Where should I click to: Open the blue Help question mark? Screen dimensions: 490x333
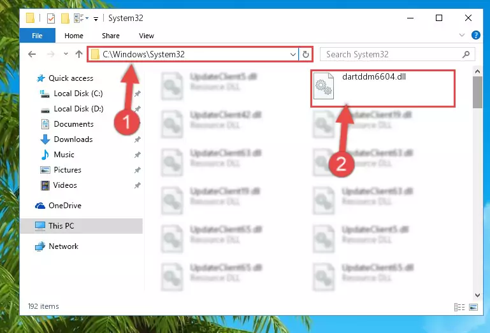pyautogui.click(x=475, y=35)
